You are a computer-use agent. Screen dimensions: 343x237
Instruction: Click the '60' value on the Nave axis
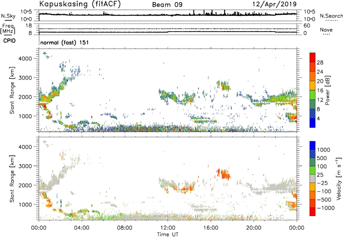(x=307, y=26)
